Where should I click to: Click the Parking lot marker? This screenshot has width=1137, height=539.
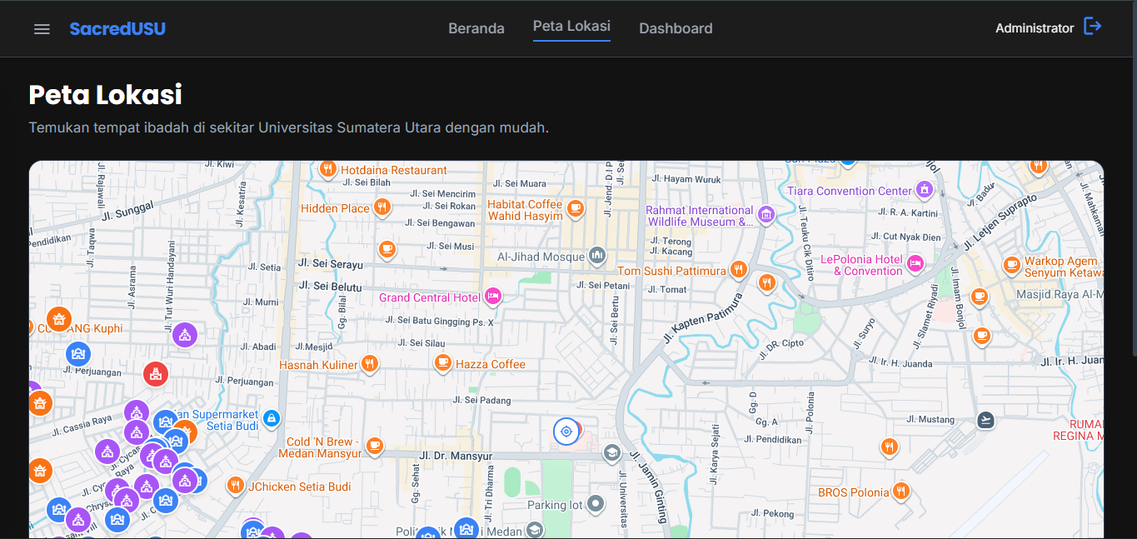[596, 503]
